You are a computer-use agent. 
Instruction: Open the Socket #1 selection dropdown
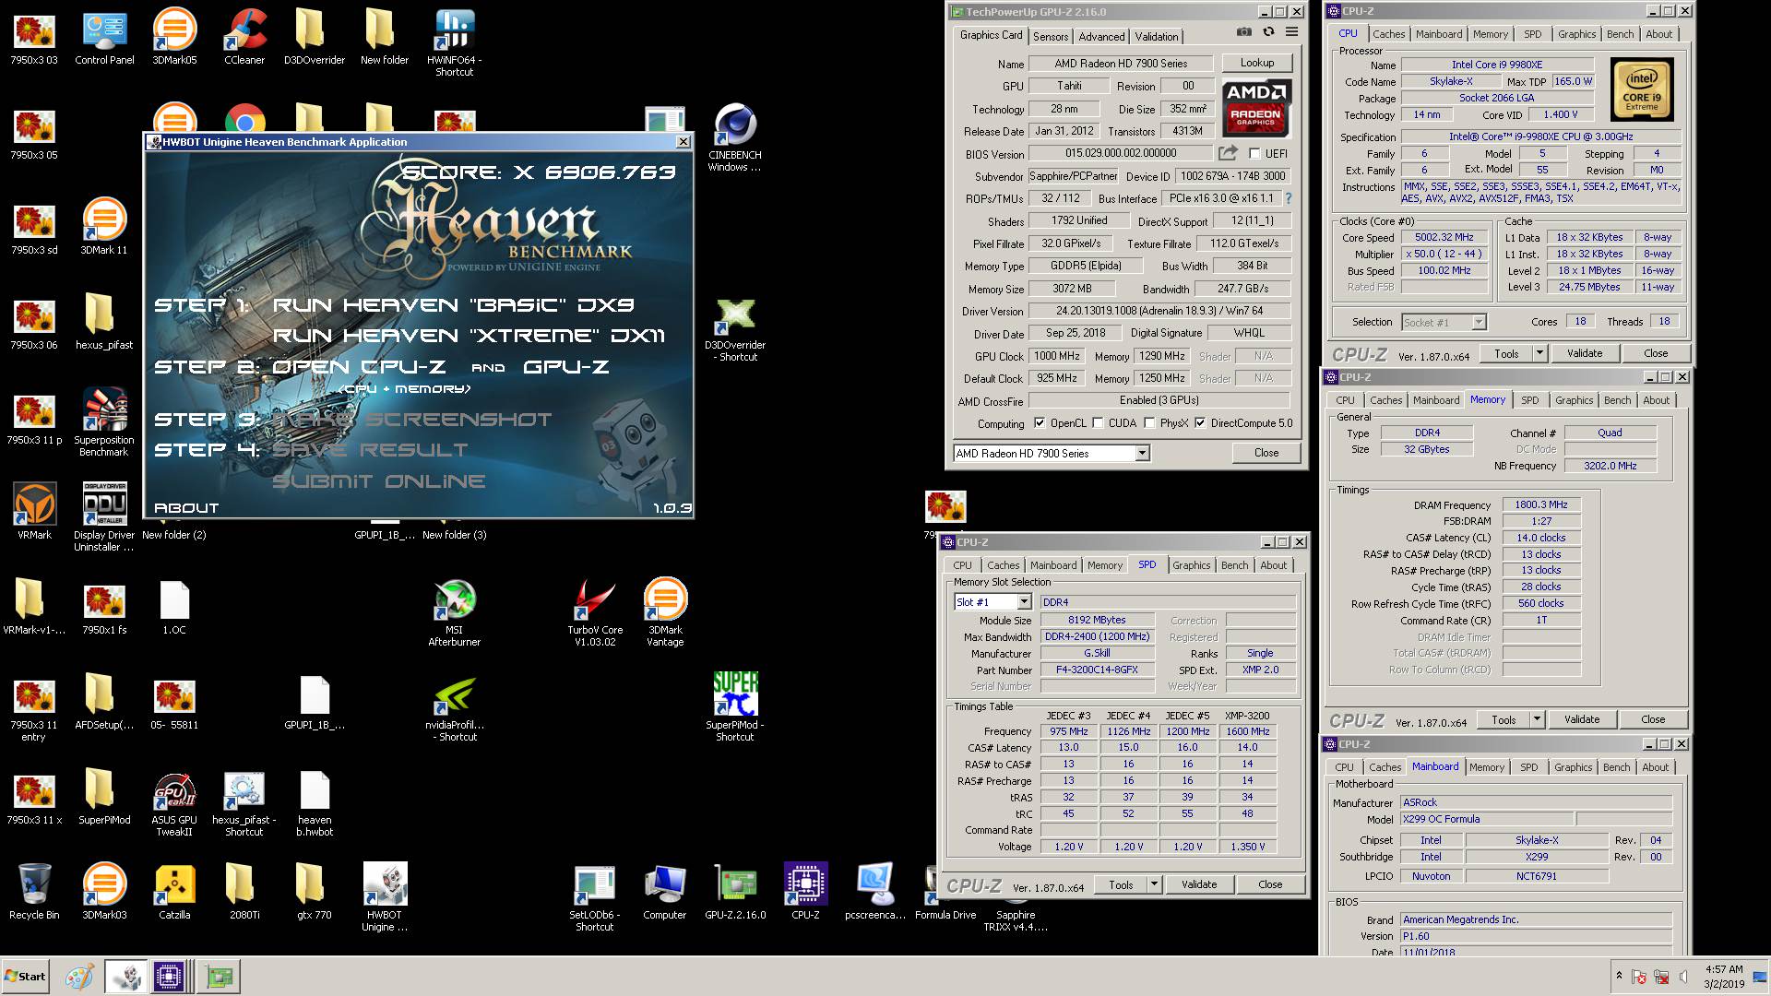[x=1479, y=322]
